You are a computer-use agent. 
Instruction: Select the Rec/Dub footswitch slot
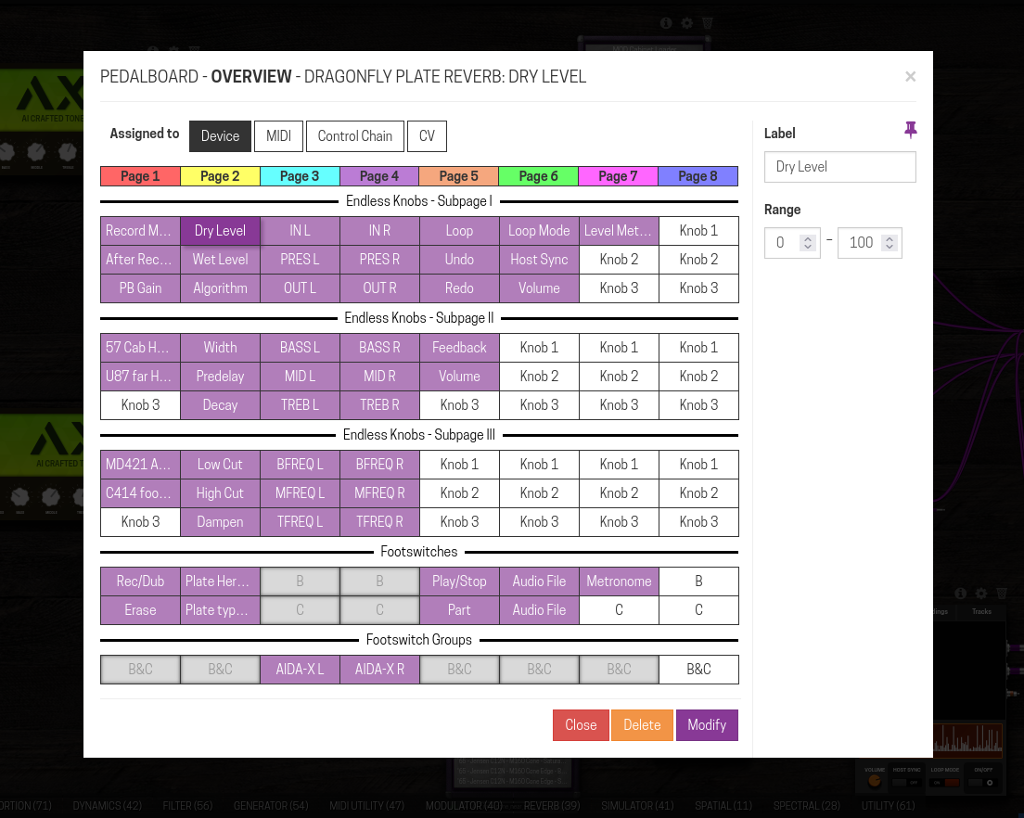140,582
